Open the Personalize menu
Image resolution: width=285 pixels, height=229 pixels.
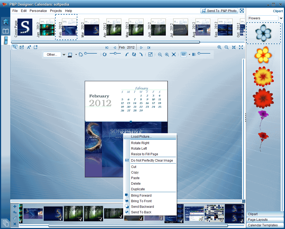pyautogui.click(x=38, y=11)
